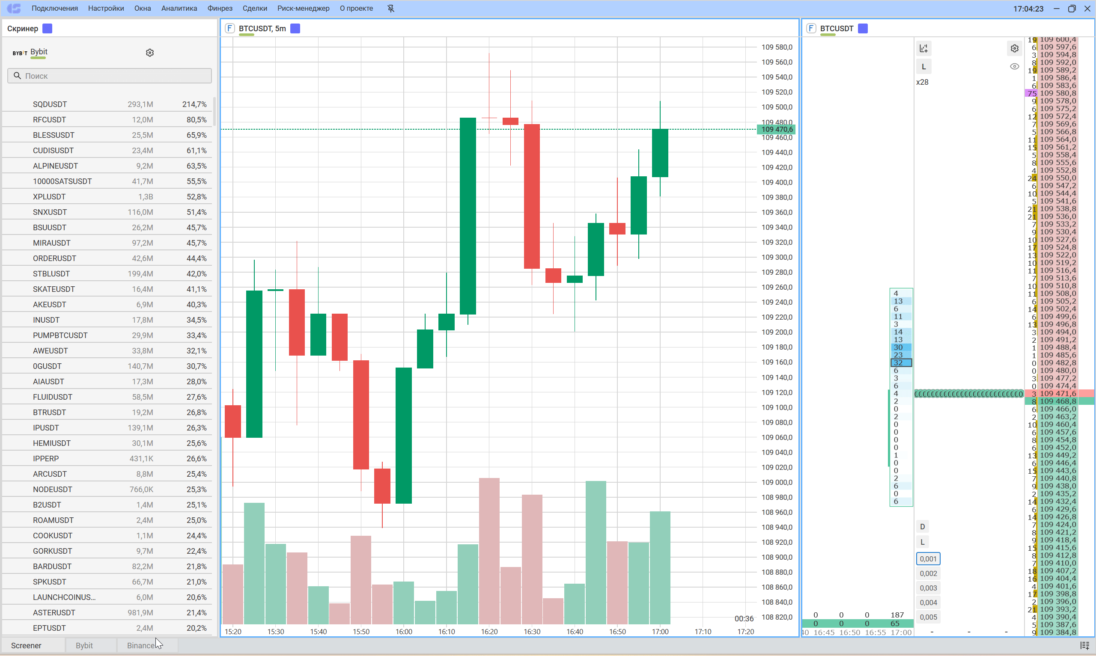The image size is (1096, 656).
Task: Open the Аналитика menu
Action: click(179, 9)
